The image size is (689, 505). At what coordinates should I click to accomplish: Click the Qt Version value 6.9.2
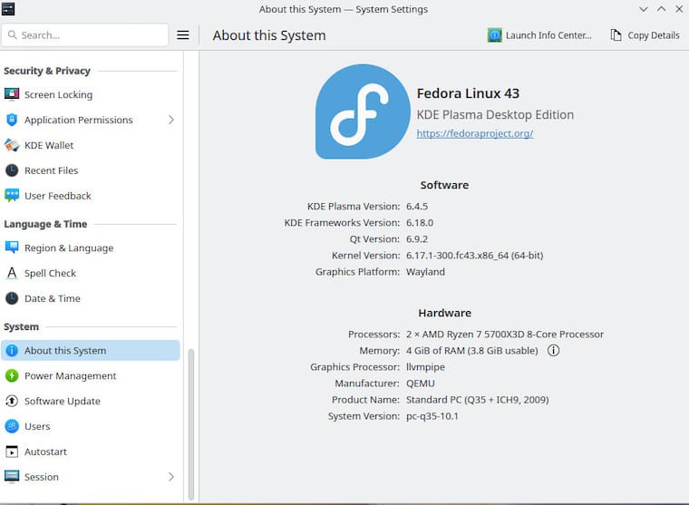click(x=416, y=239)
